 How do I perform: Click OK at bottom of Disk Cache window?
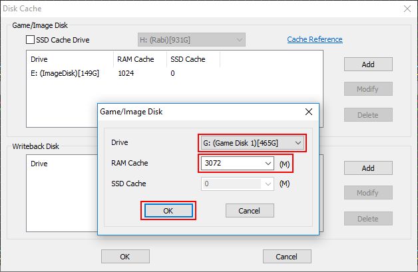pyautogui.click(x=125, y=257)
